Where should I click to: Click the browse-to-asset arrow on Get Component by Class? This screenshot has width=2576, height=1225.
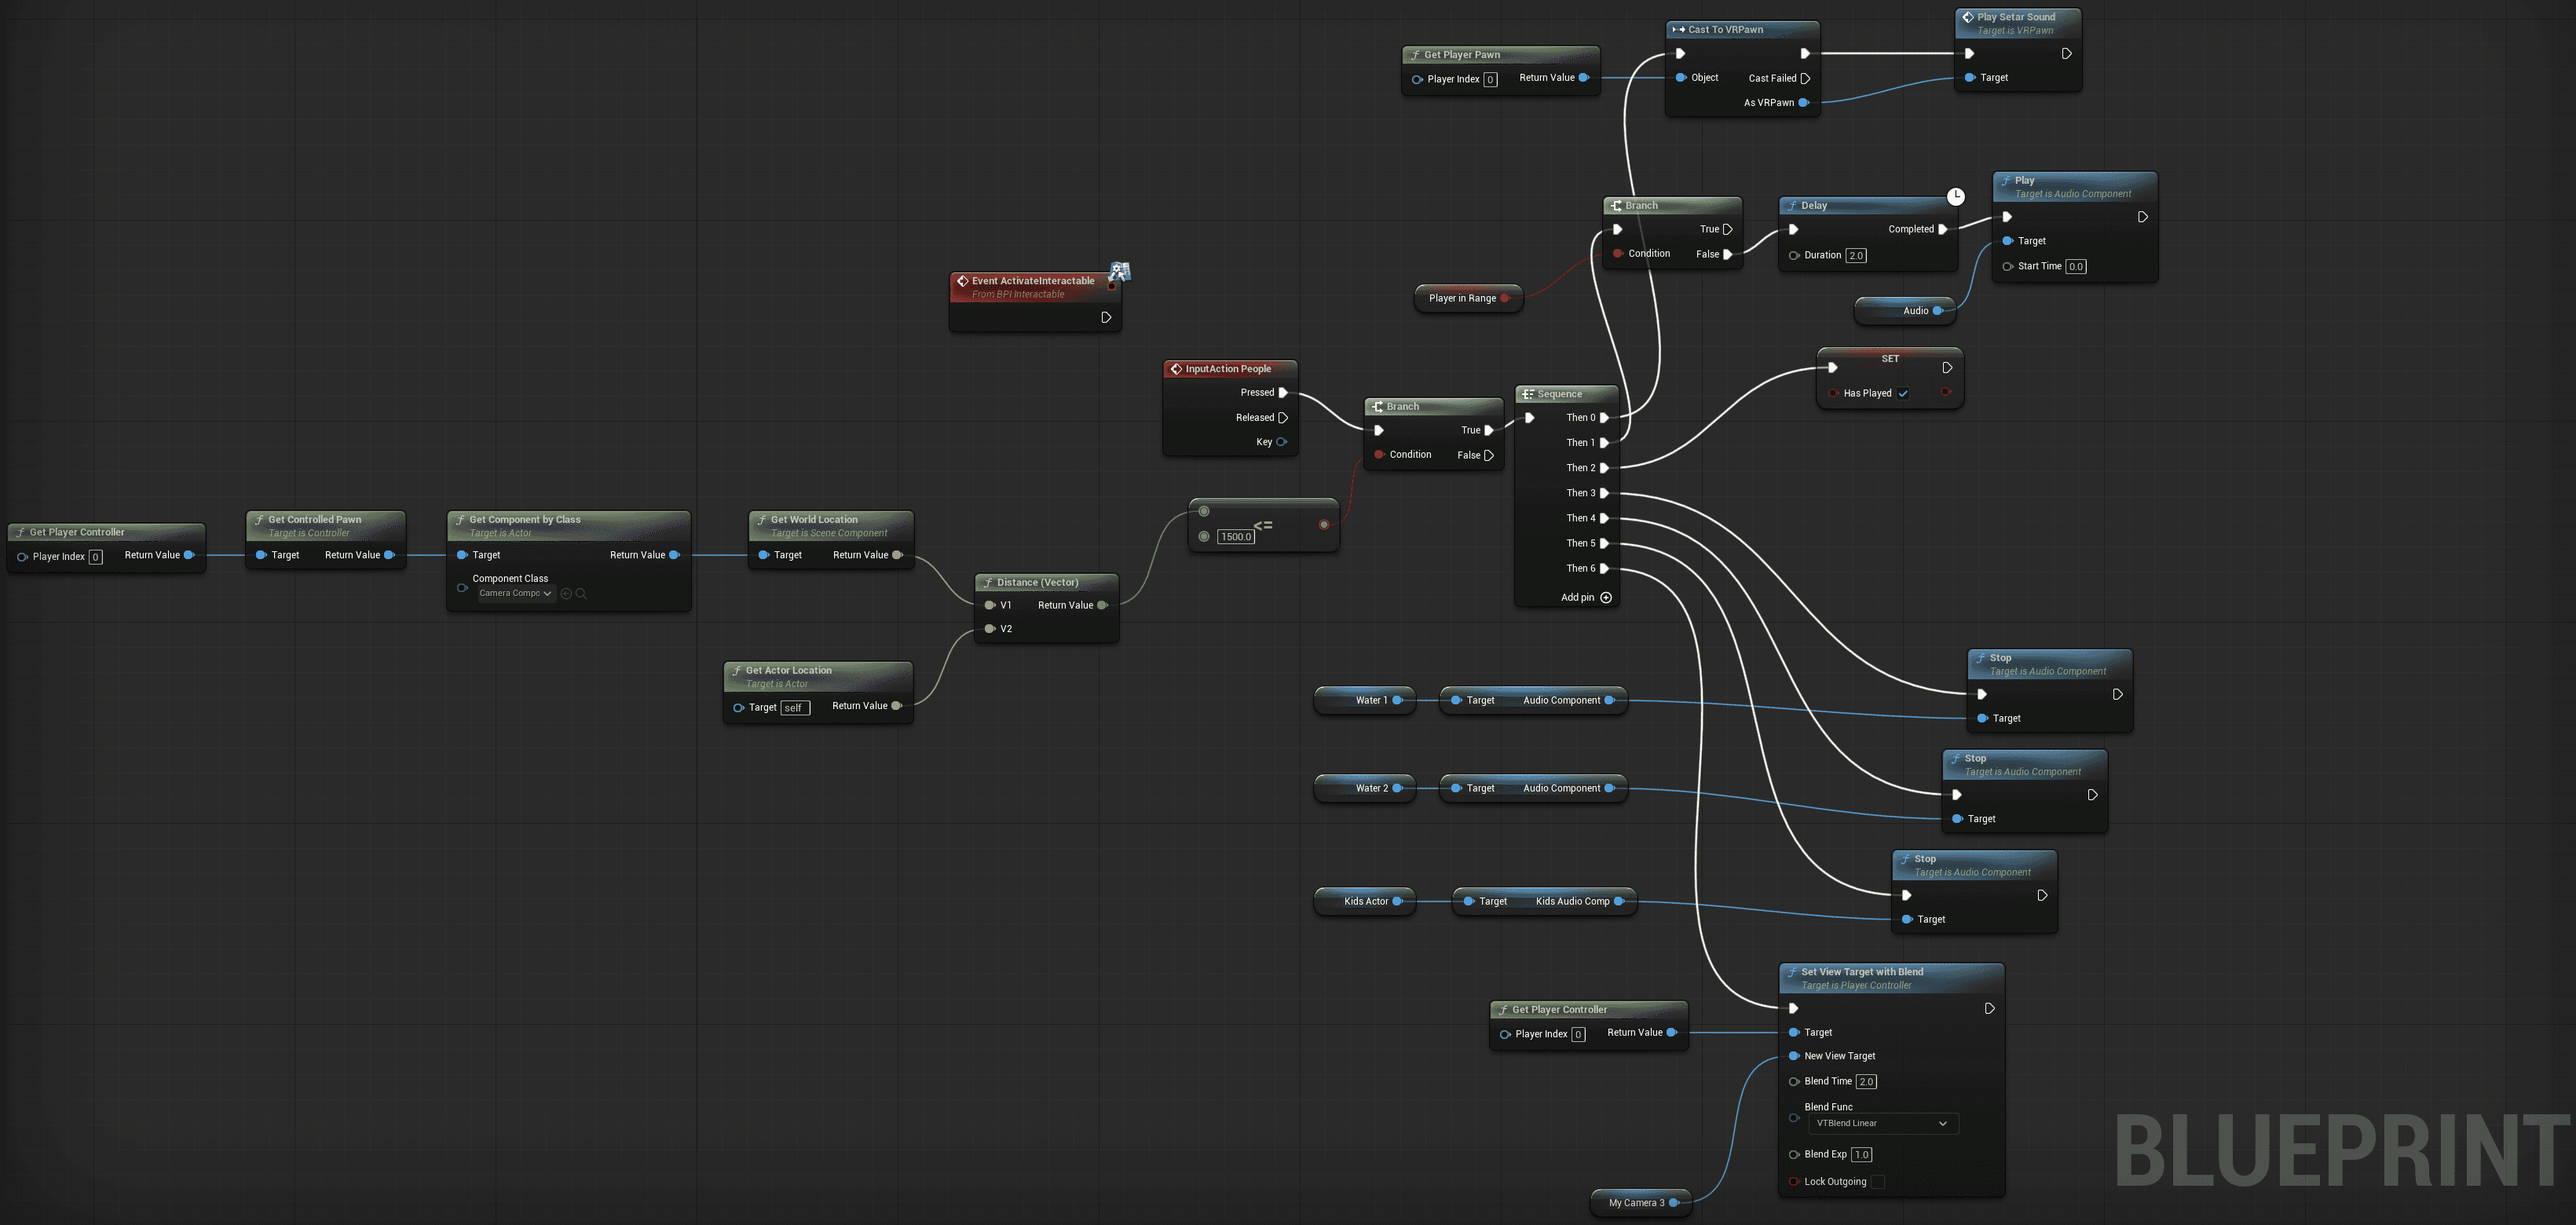(566, 592)
